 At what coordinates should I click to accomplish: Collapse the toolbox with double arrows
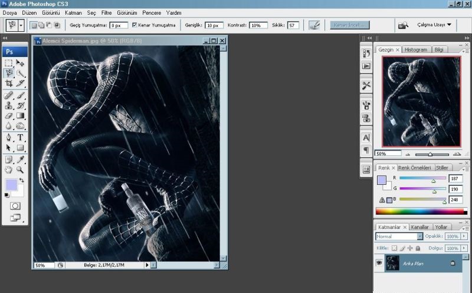pos(5,38)
